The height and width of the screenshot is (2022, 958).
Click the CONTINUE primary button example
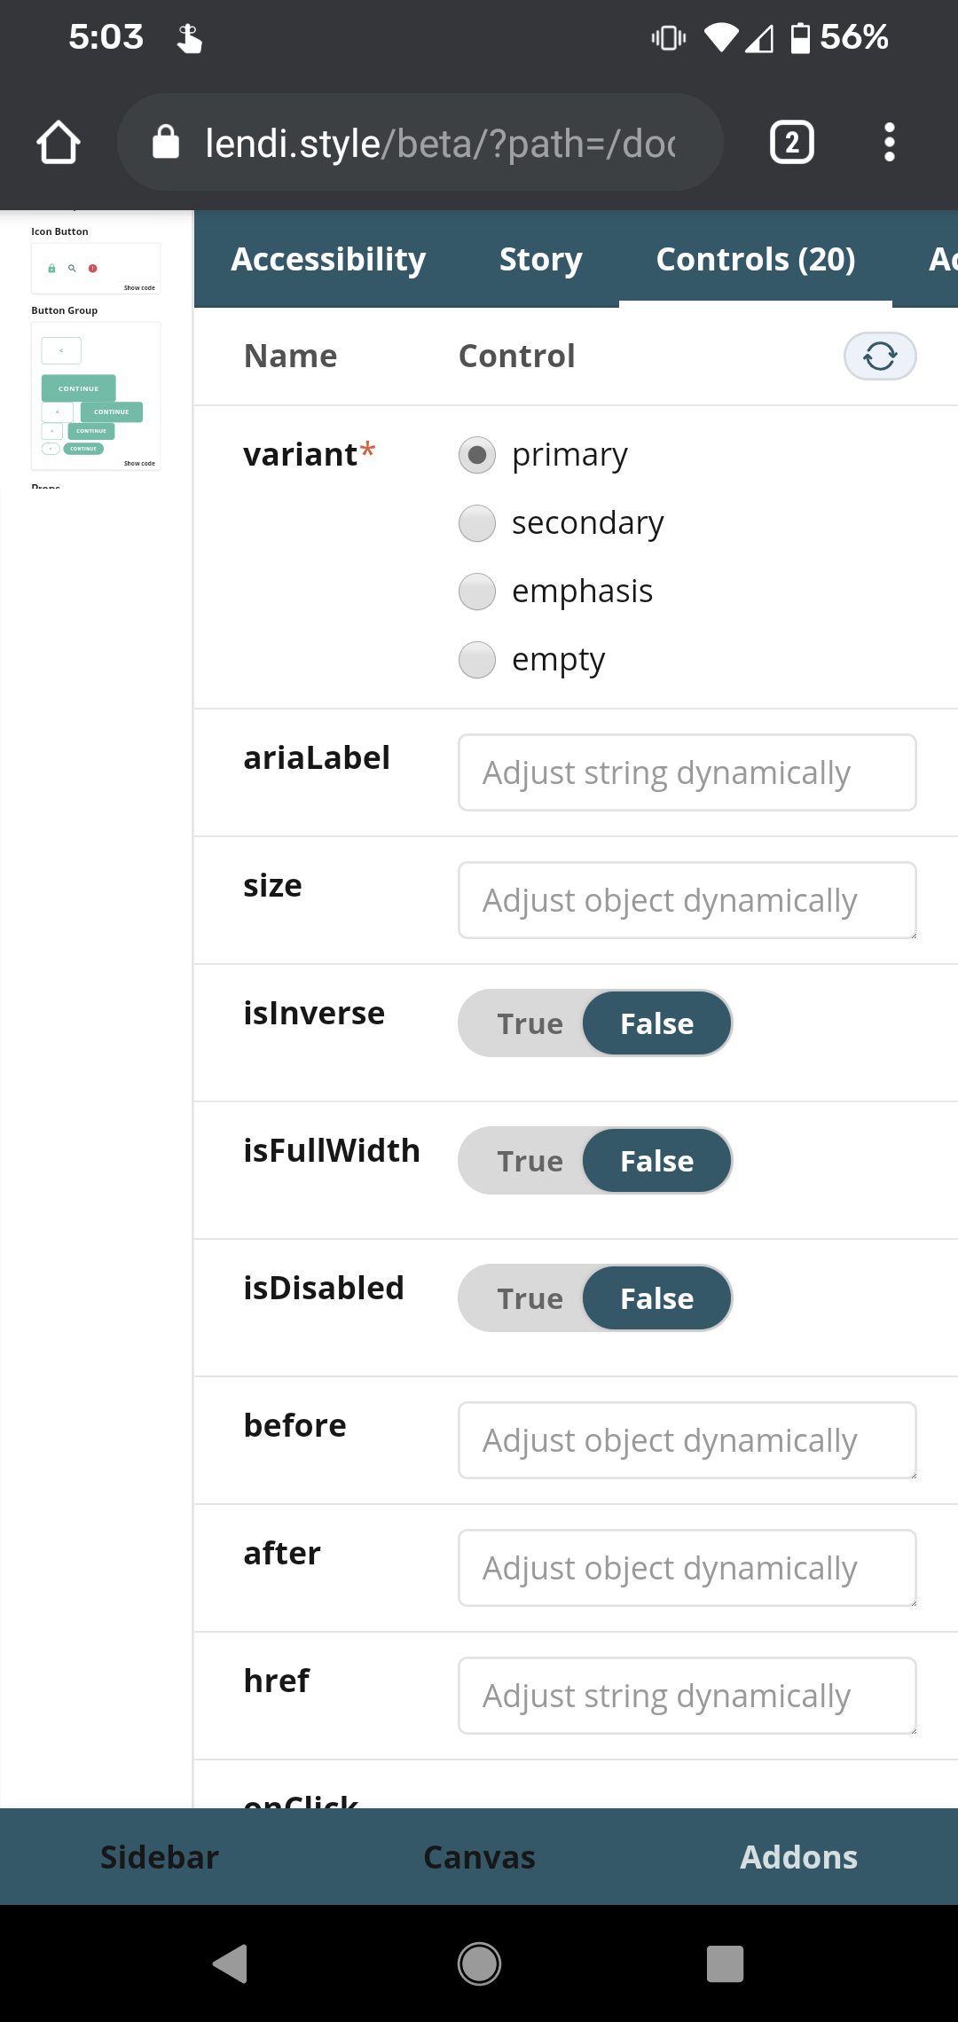pos(78,388)
